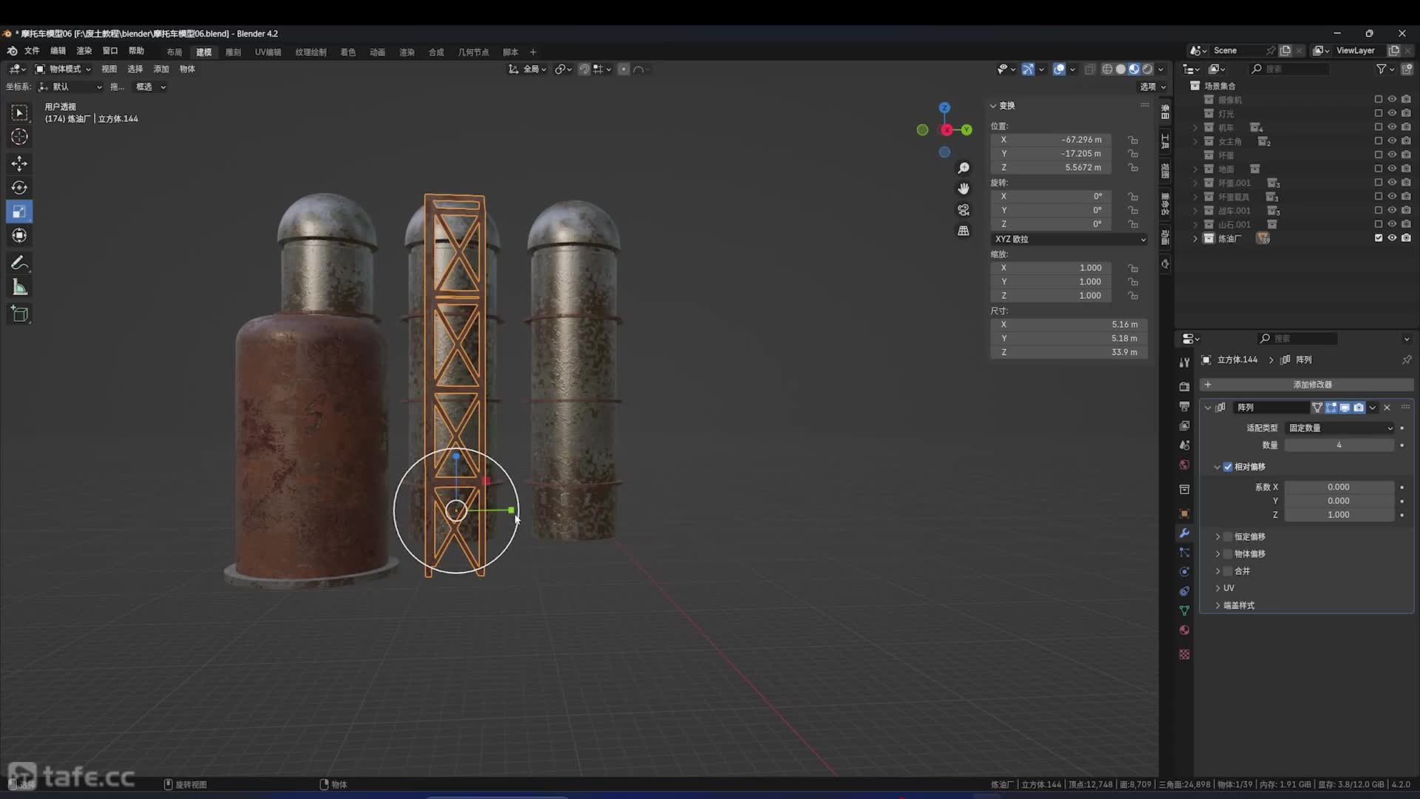Screen dimensions: 1420x799
Task: Open the 编辑 menu
Action: click(58, 51)
